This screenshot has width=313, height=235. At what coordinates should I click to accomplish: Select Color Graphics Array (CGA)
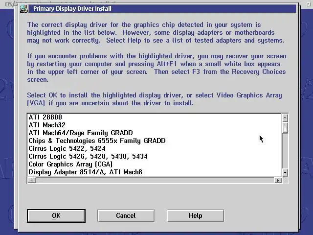[x=154, y=164]
